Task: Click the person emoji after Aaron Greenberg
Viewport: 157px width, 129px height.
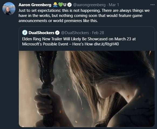Action: tap(55, 5)
